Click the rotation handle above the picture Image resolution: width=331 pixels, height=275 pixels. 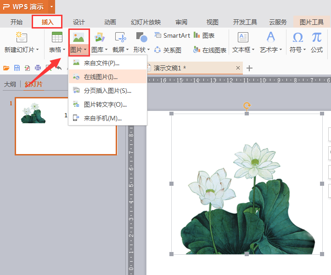pos(247,105)
